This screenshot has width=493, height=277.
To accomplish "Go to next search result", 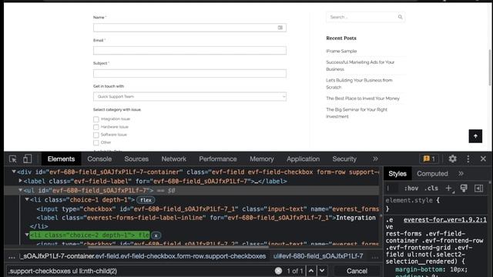I will (x=322, y=271).
